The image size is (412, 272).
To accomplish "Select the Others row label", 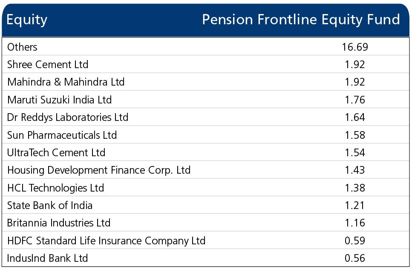I will (22, 47).
